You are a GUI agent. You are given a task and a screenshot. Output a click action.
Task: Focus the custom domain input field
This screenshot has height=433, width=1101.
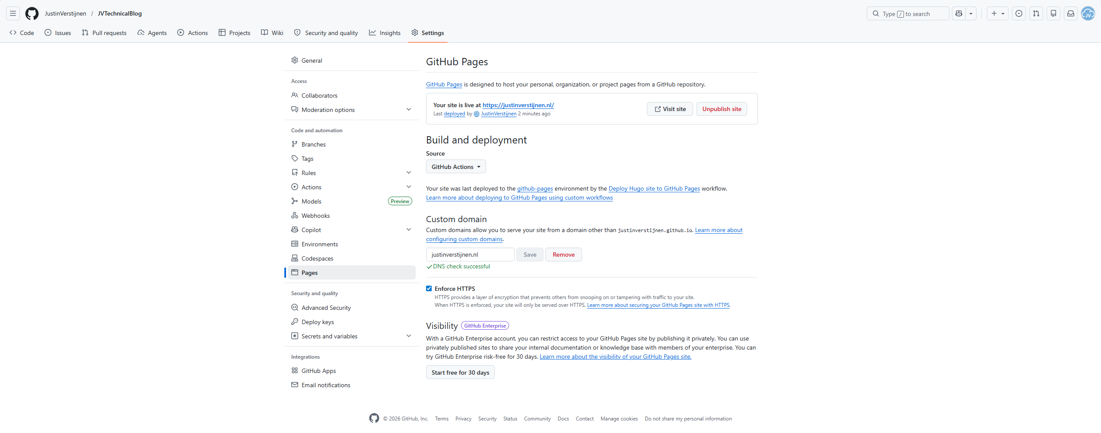(x=470, y=255)
